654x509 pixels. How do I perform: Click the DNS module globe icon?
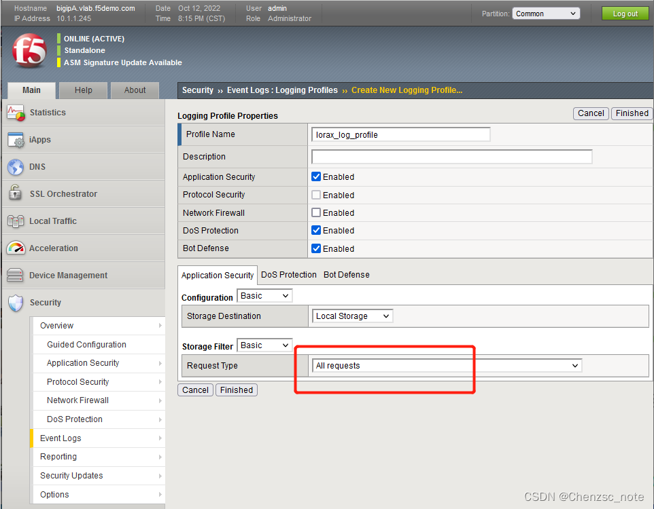[15, 166]
